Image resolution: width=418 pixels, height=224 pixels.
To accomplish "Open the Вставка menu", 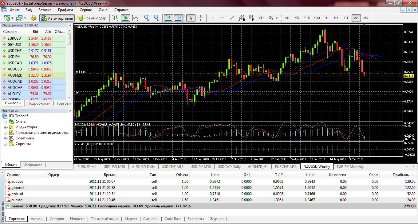I will point(45,10).
